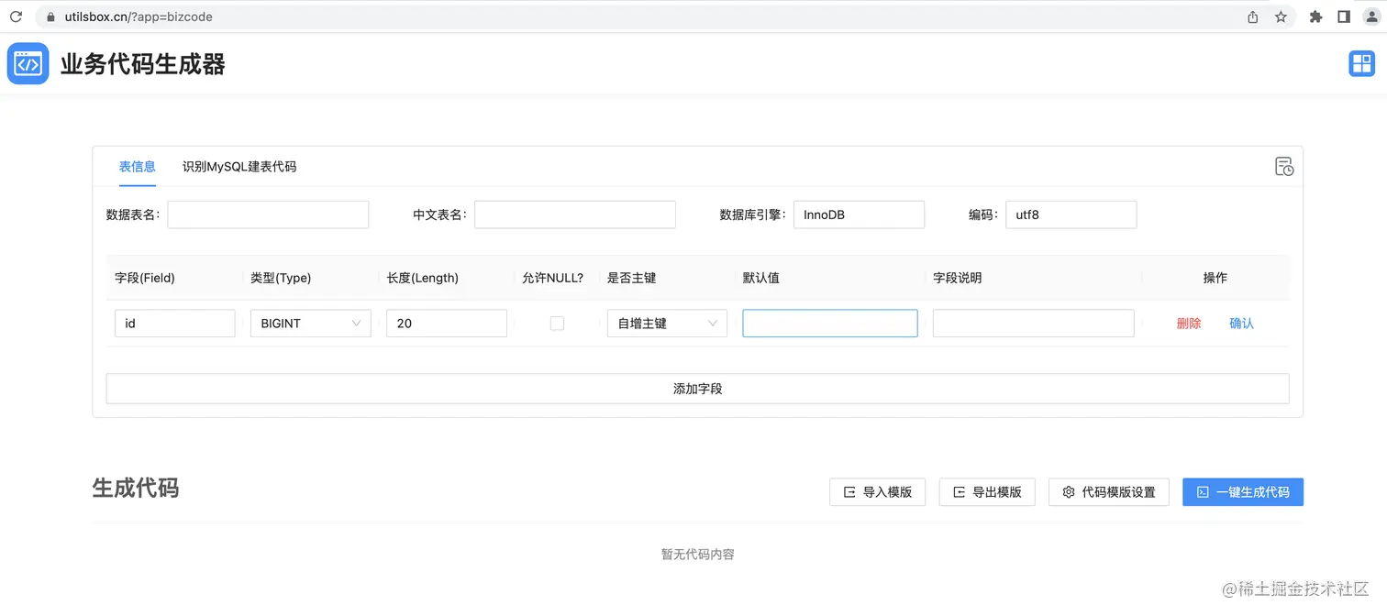Focus the 中文表名 input field
Screen dimensions: 1387x616
(575, 214)
